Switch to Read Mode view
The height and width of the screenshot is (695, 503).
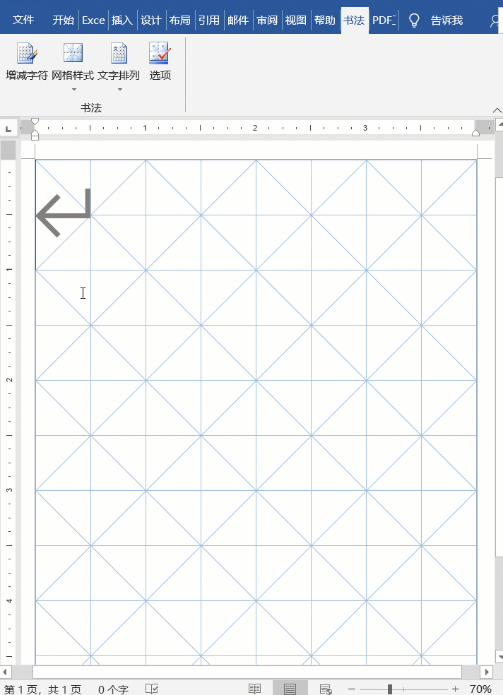click(x=254, y=689)
